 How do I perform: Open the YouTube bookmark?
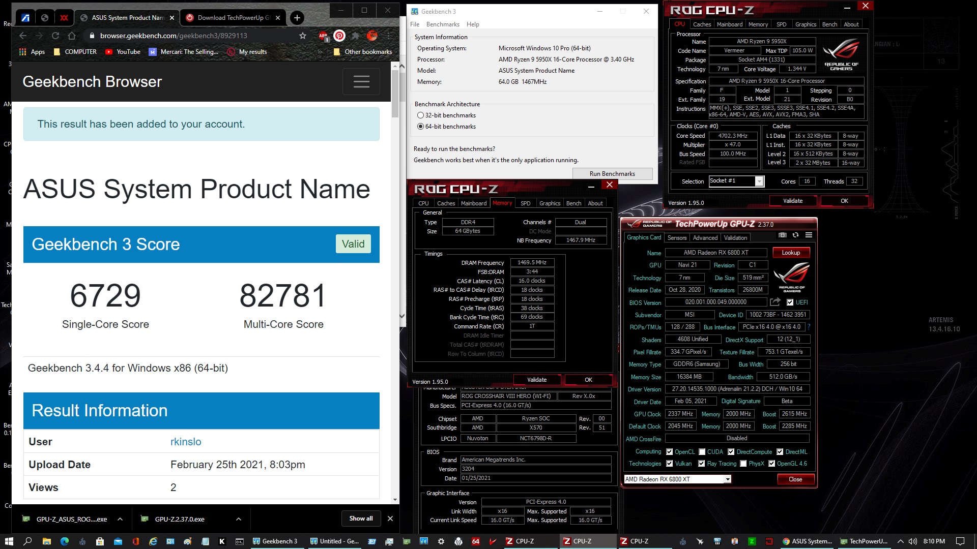pos(123,52)
